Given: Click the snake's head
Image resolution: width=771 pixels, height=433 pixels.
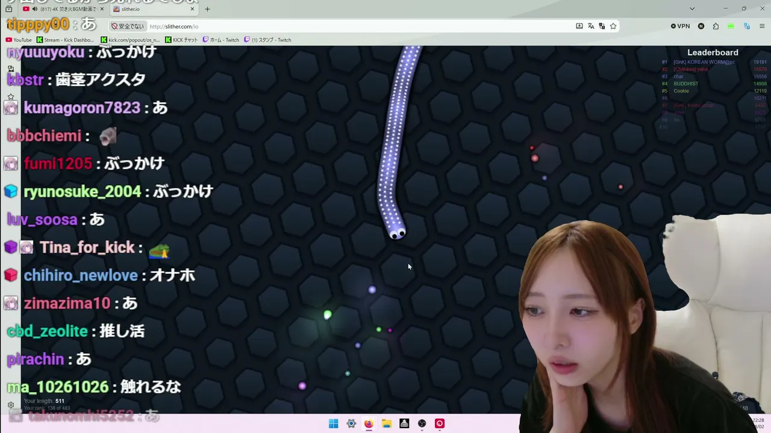Looking at the screenshot, I should click(396, 232).
